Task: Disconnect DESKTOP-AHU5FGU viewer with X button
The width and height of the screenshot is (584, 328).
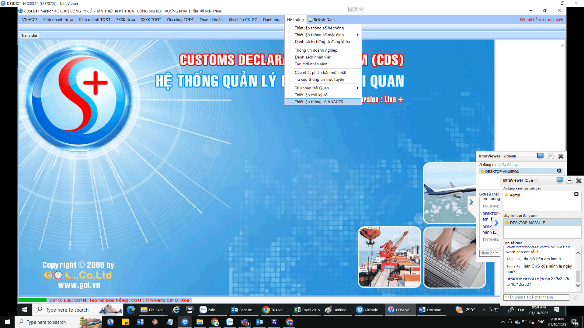Action: pos(559,171)
